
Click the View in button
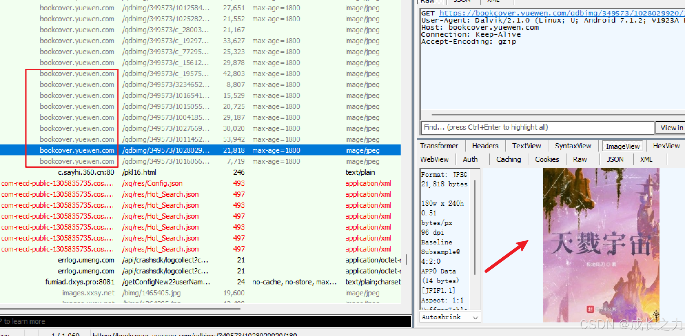click(x=671, y=128)
